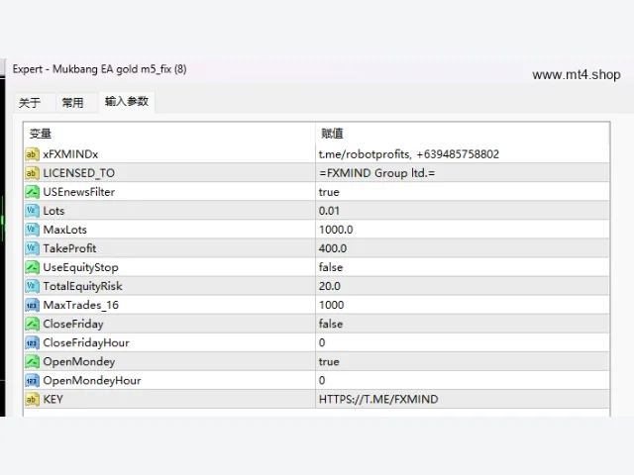The image size is (634, 475).
Task: Click the double icon beside TotalEquityRisk
Action: click(32, 286)
